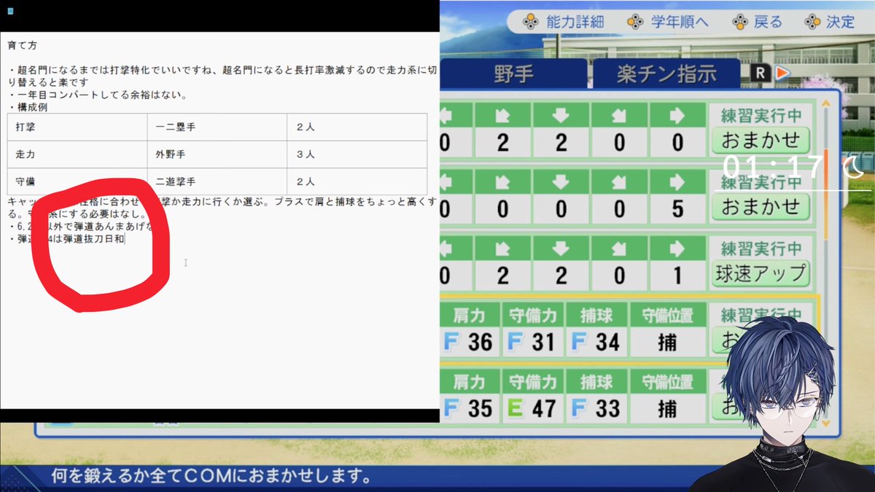The image size is (875, 492).
Task: Click the value 5 in the second pitch row
Action: [x=677, y=208]
